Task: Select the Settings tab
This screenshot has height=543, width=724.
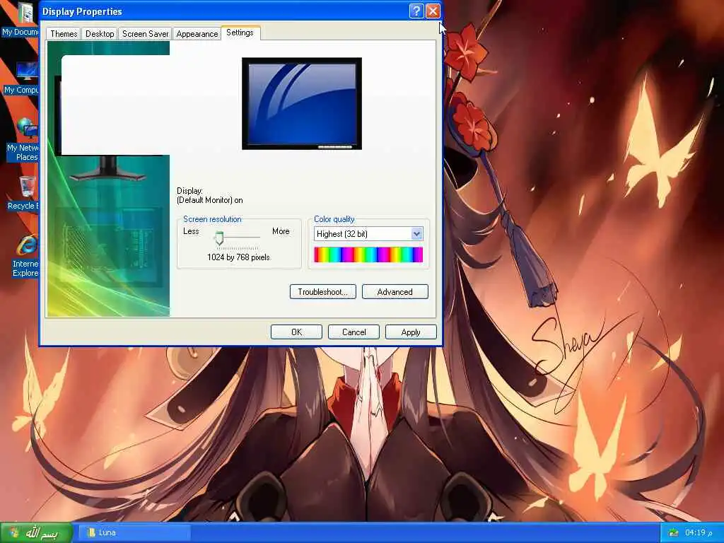Action: [240, 33]
